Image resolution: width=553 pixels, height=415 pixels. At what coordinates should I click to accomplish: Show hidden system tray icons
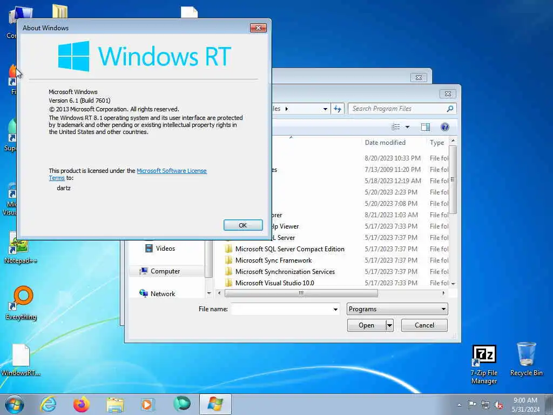pos(459,405)
